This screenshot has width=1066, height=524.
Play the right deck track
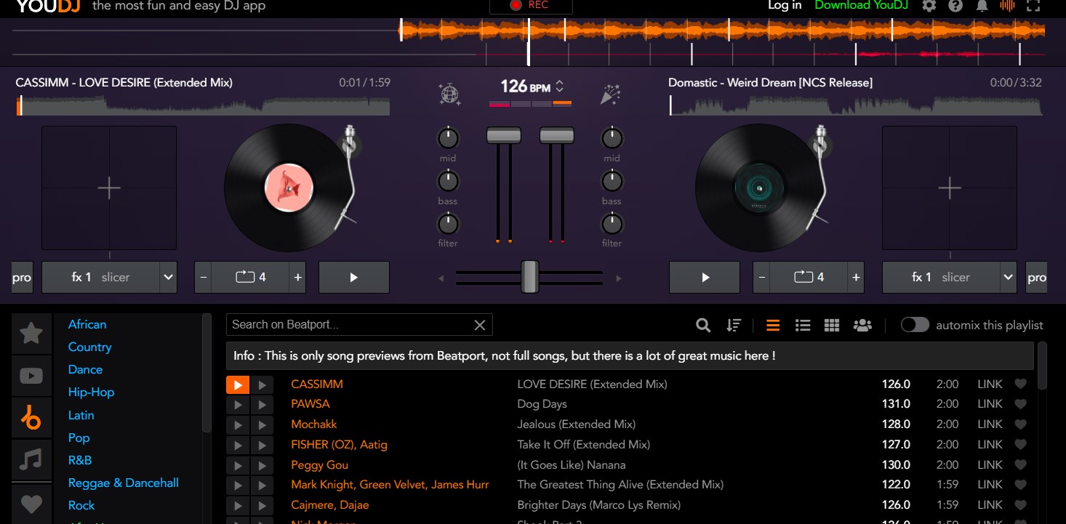pos(705,277)
